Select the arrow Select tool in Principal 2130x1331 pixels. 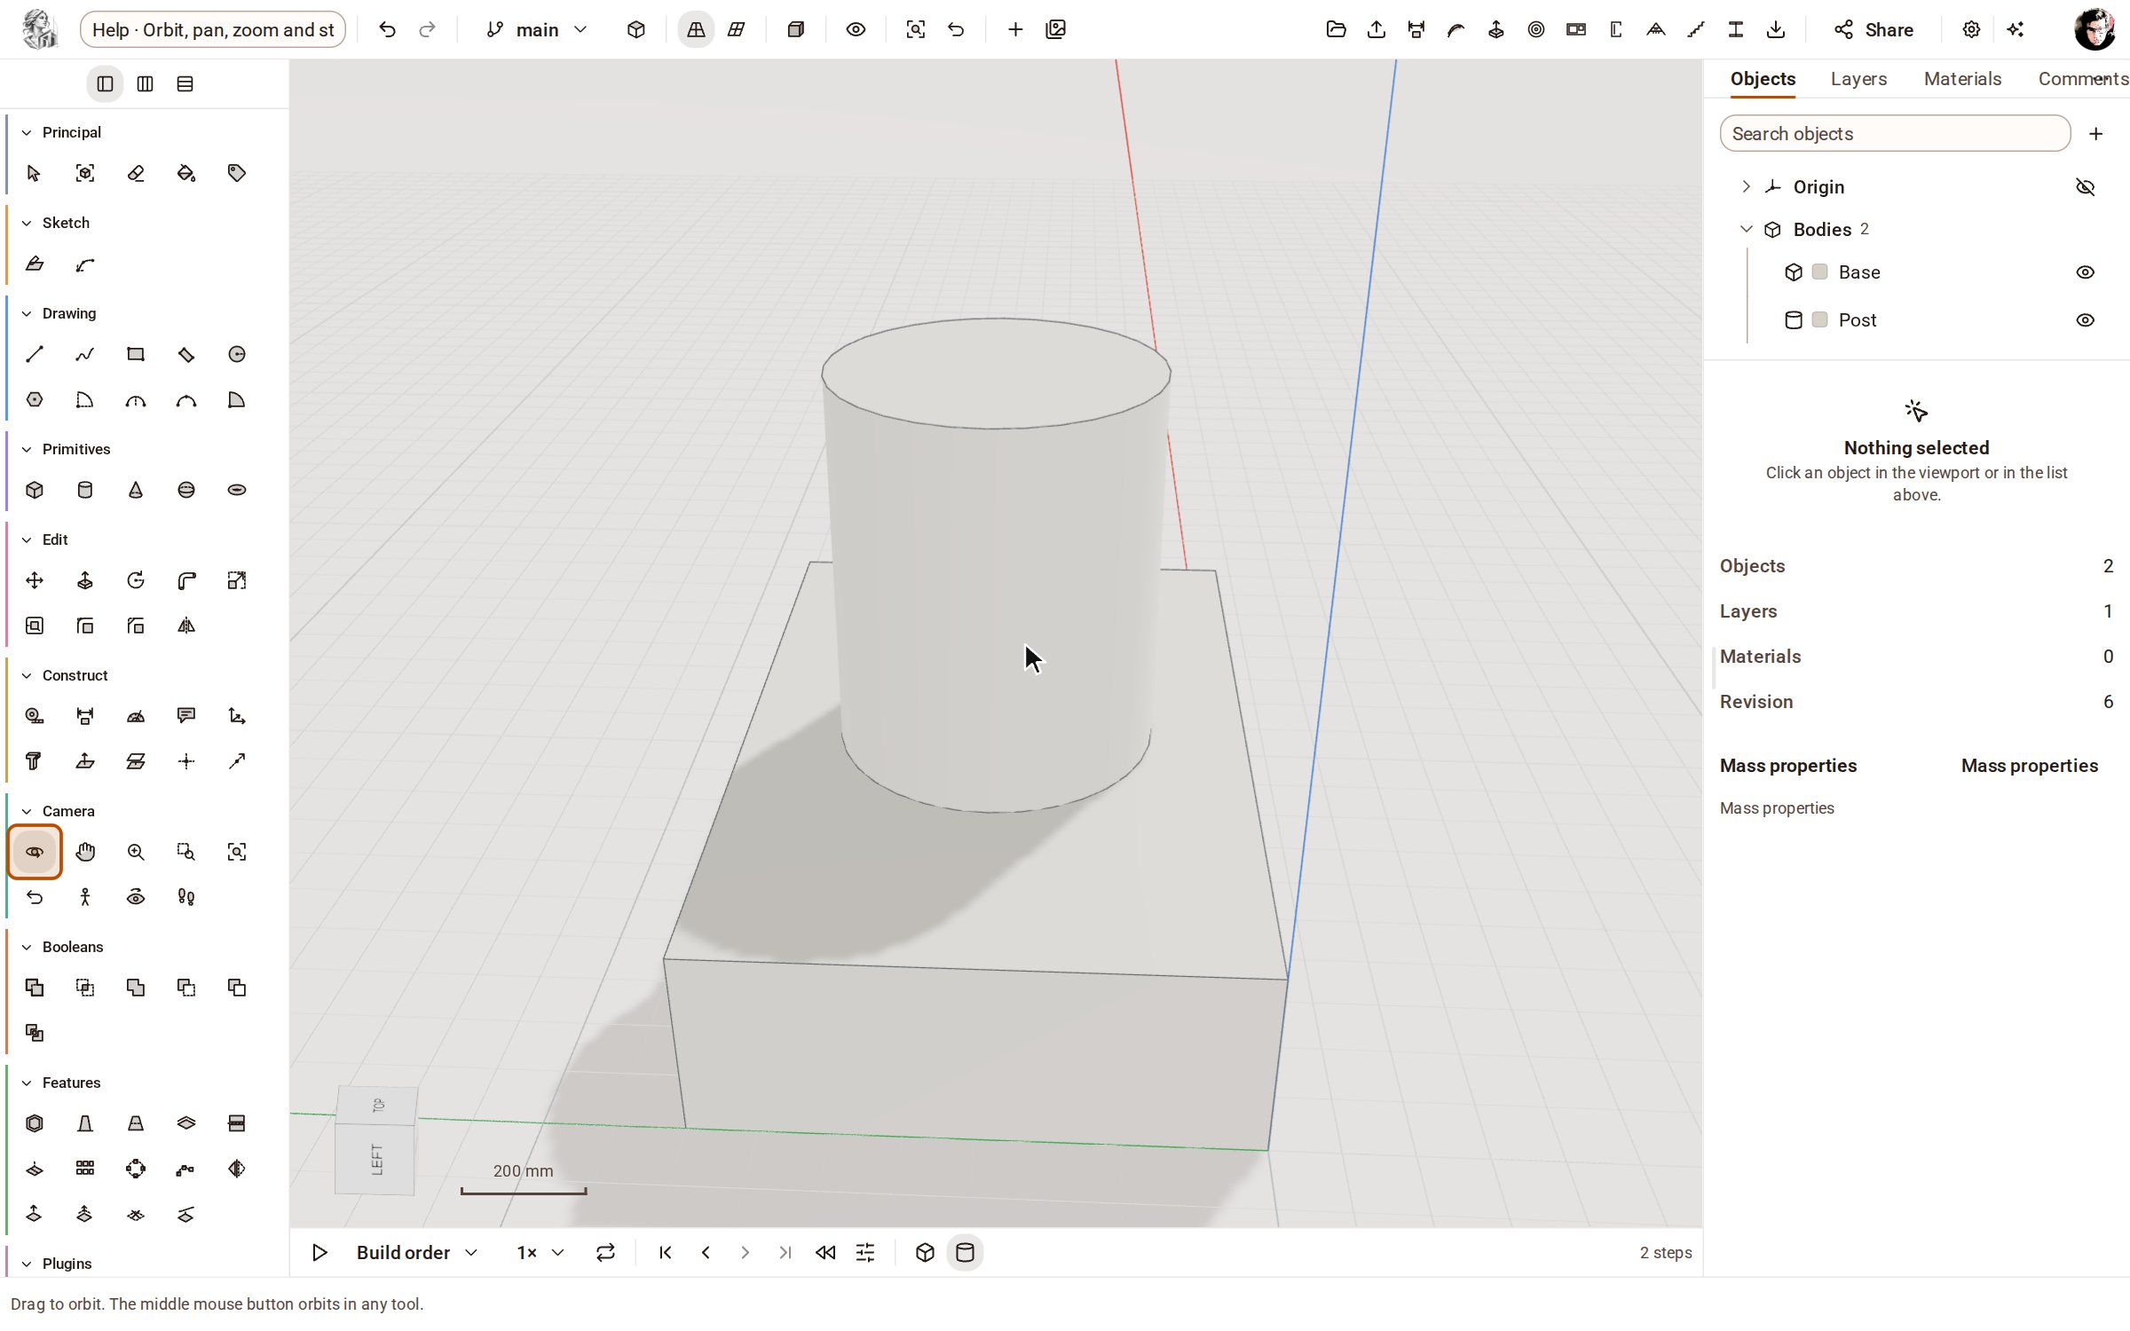point(34,173)
